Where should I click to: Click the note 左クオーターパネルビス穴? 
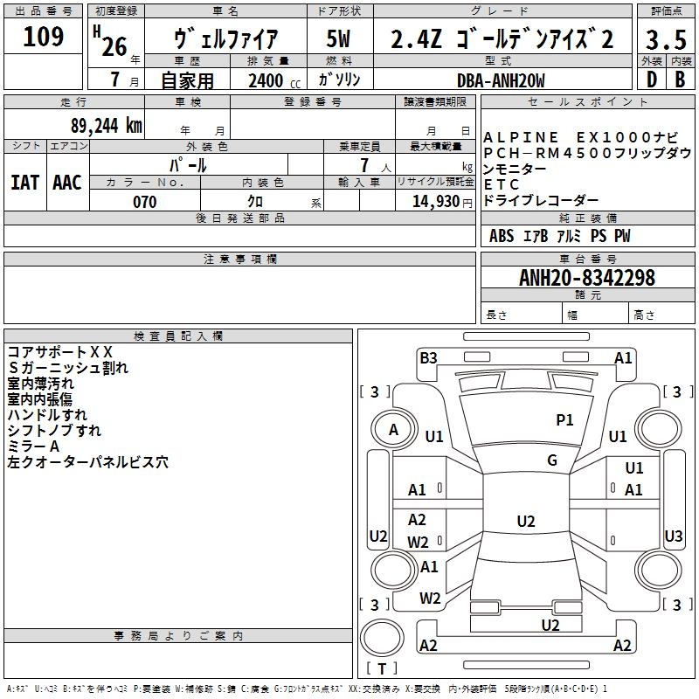point(88,462)
